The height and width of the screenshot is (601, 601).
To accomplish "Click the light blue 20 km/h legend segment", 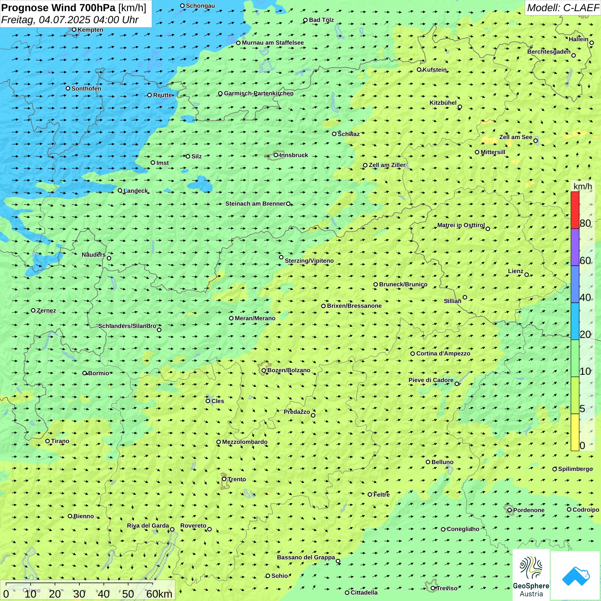I will tap(575, 321).
